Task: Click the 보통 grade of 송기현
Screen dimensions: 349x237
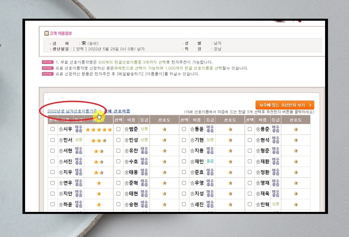Action: (210, 140)
